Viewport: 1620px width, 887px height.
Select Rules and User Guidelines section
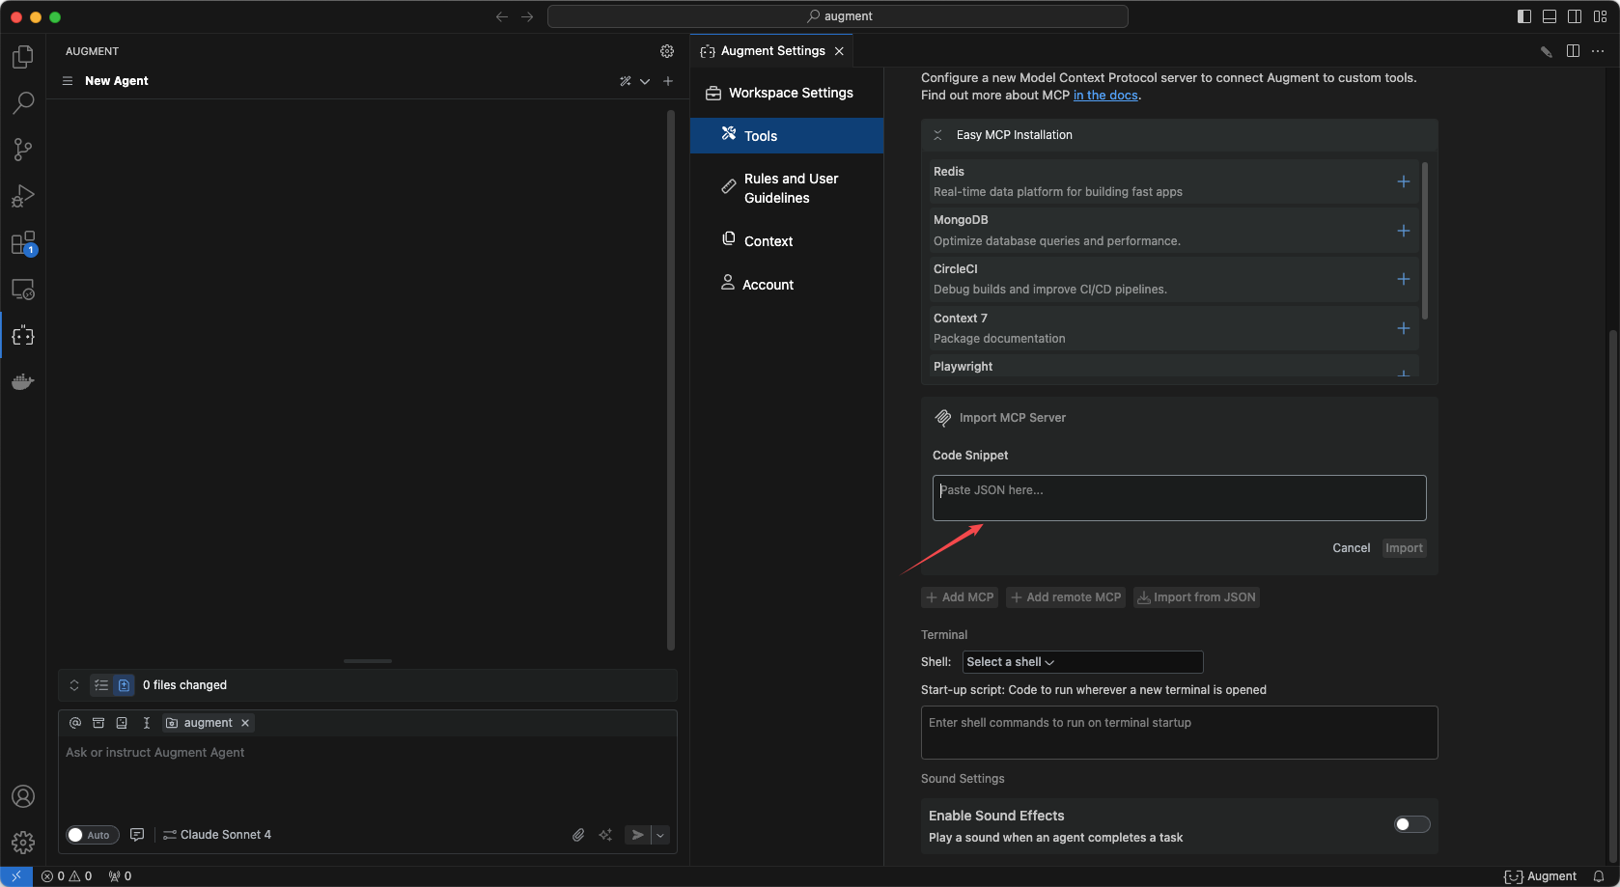coord(789,188)
